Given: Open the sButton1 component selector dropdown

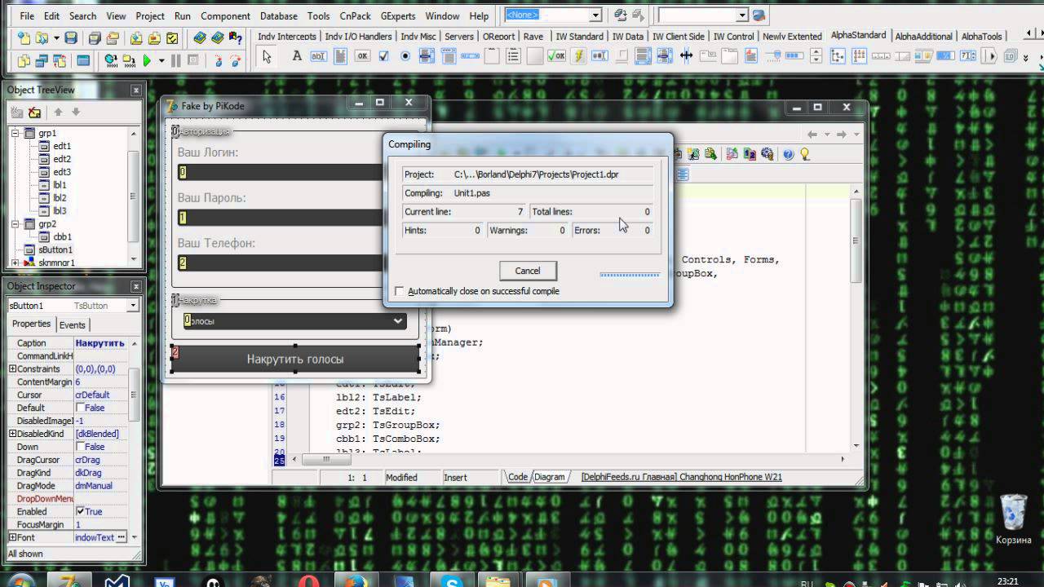Looking at the screenshot, I should point(133,306).
